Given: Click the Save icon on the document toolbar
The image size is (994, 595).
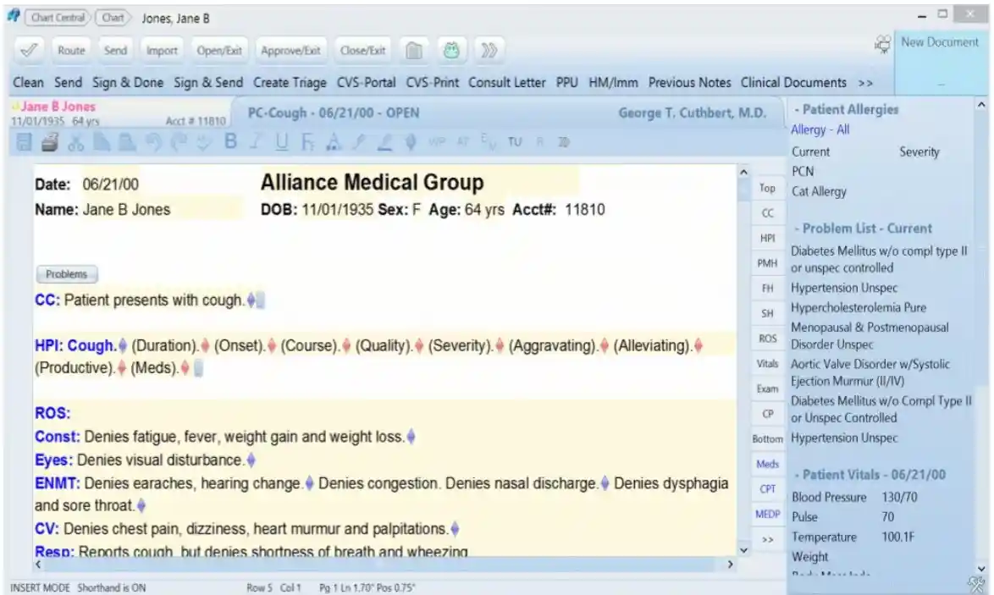Looking at the screenshot, I should pos(24,142).
